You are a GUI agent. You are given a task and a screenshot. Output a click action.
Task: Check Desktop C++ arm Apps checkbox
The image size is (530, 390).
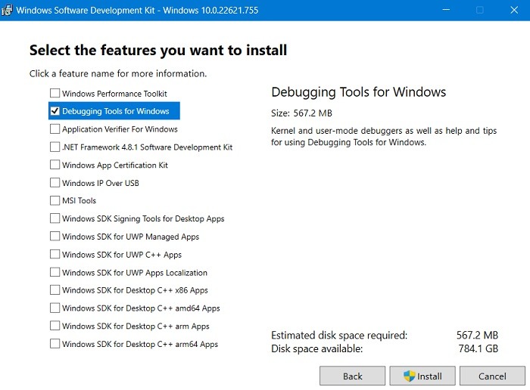pyautogui.click(x=55, y=326)
